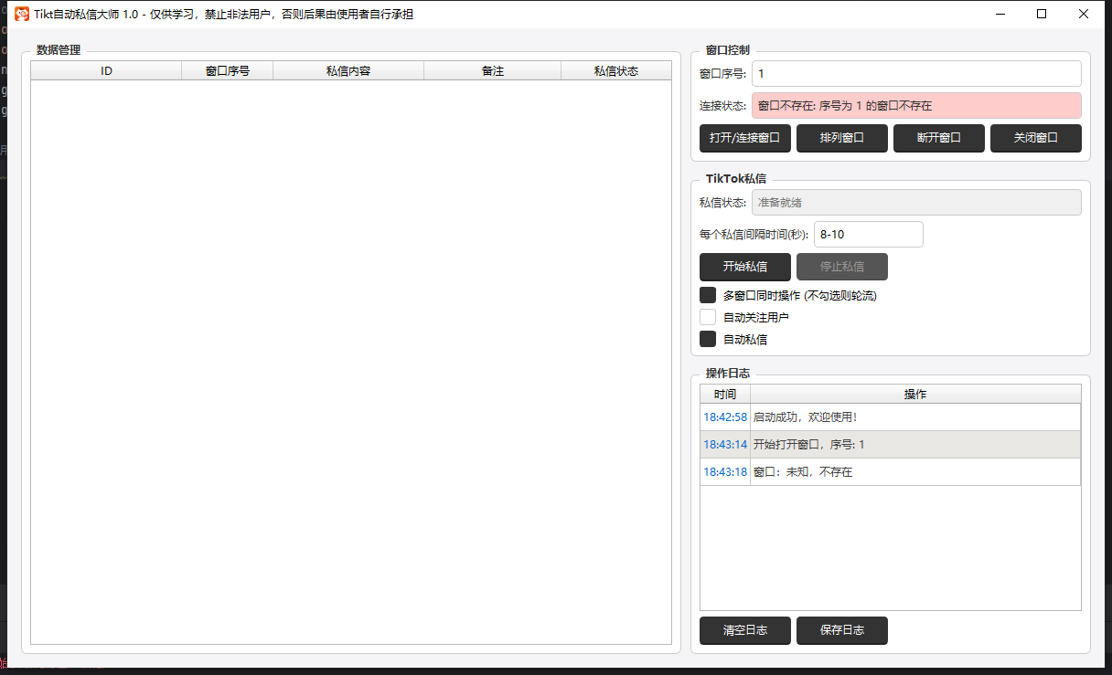The width and height of the screenshot is (1112, 675).
Task: Click the 私信内容 column header
Action: coord(347,69)
